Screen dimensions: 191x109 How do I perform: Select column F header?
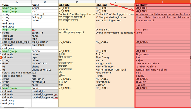tap(163, 2)
